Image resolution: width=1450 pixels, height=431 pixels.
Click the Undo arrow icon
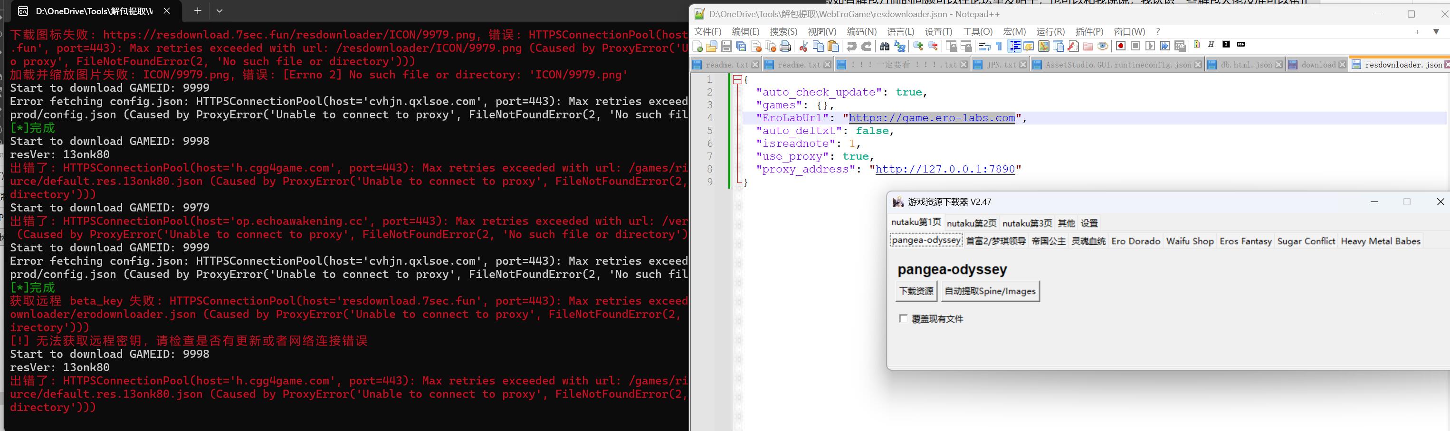coord(852,46)
